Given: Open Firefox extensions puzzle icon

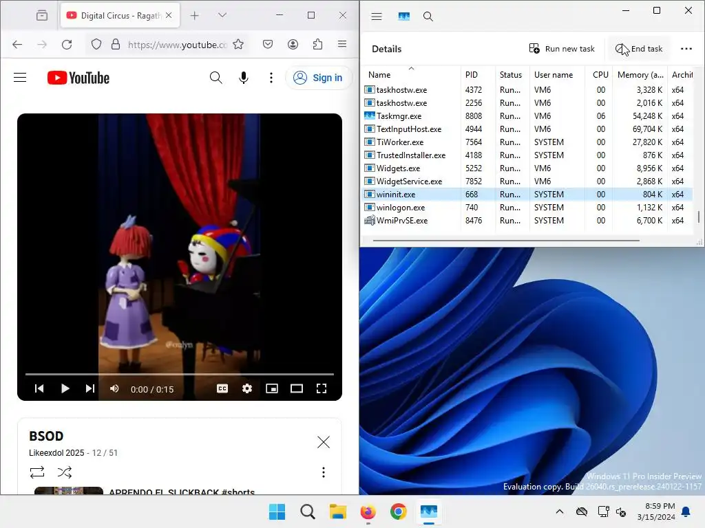Looking at the screenshot, I should click(x=317, y=44).
